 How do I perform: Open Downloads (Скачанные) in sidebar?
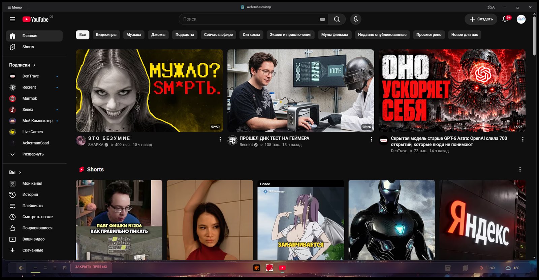[x=34, y=250]
